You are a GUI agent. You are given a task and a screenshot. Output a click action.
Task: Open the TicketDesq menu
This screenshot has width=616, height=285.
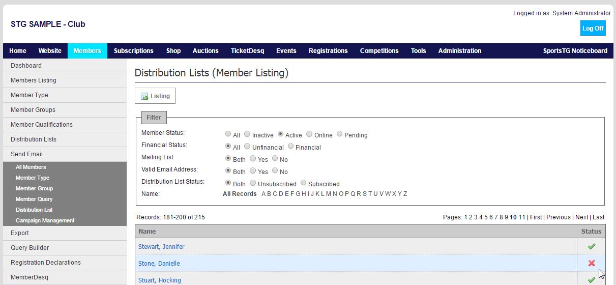[248, 51]
